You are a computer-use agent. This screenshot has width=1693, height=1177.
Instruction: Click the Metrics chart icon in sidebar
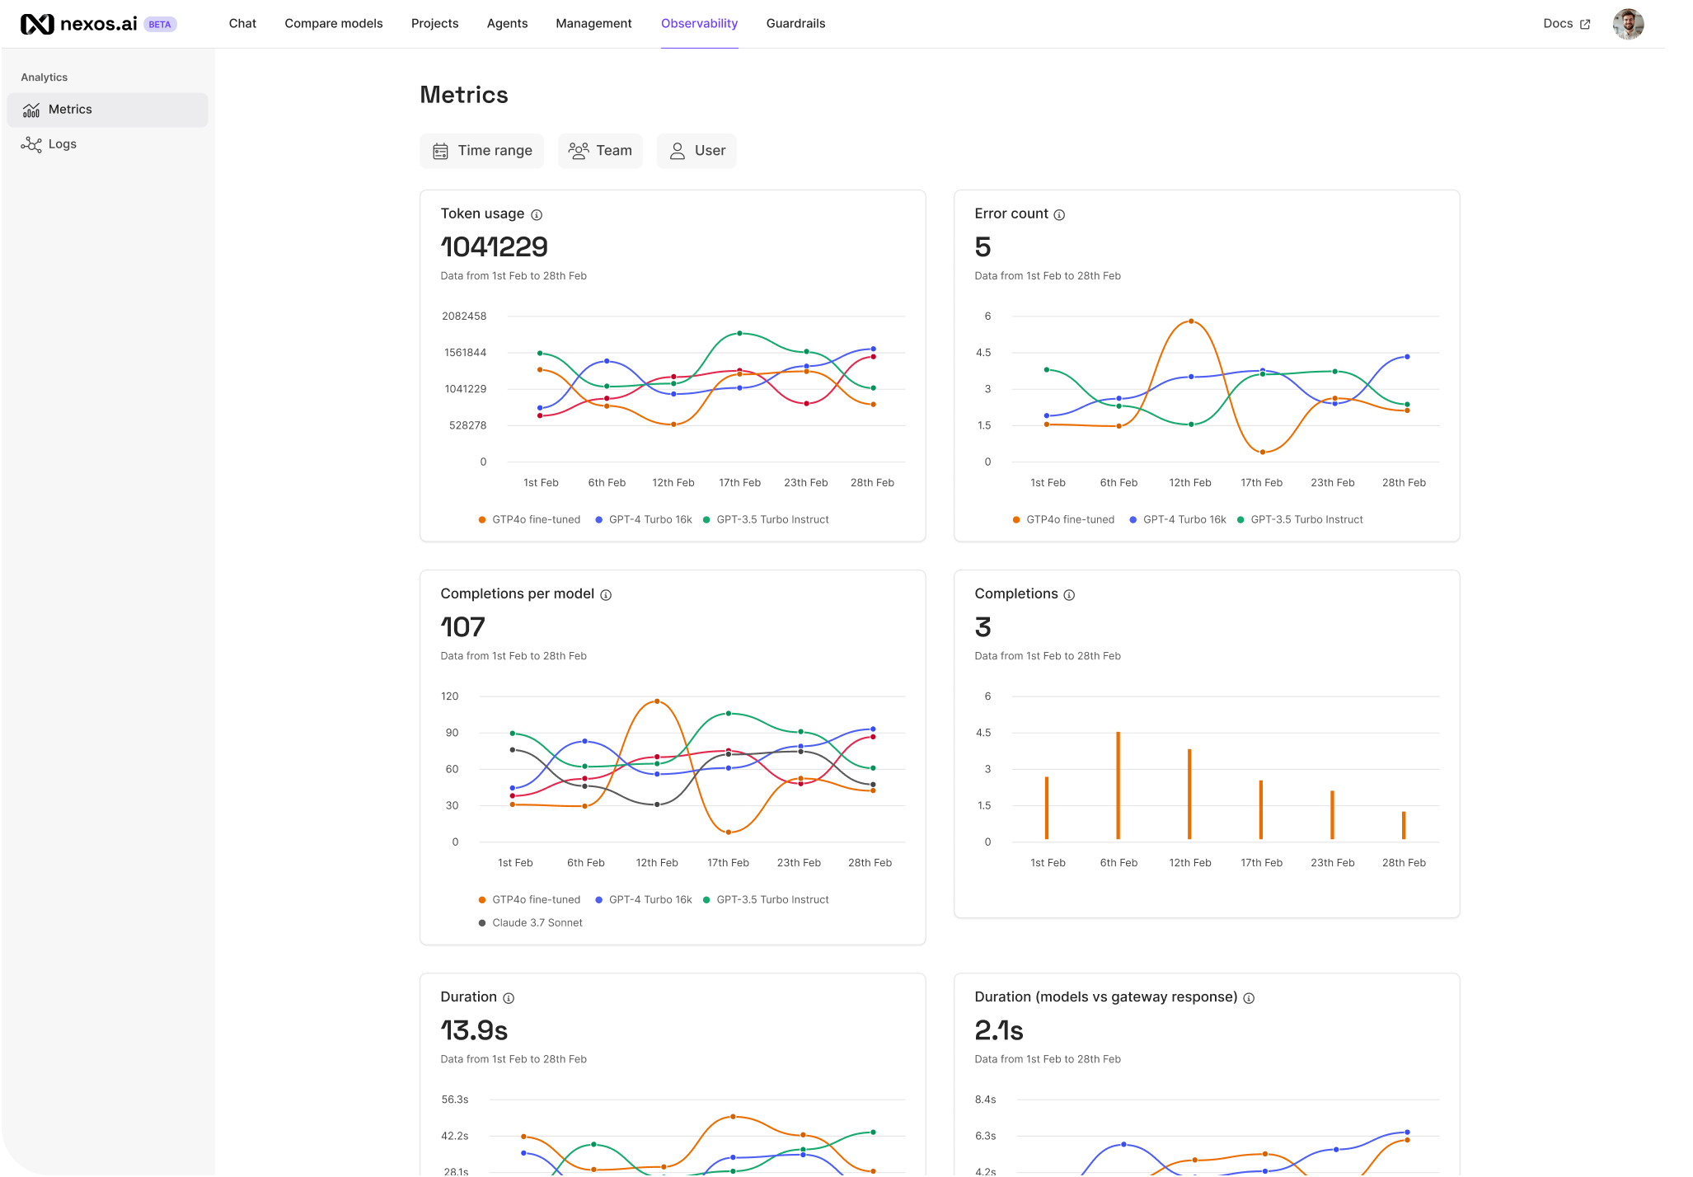(x=31, y=110)
